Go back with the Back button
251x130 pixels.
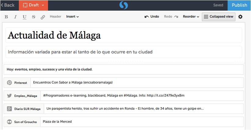[x=8, y=5]
